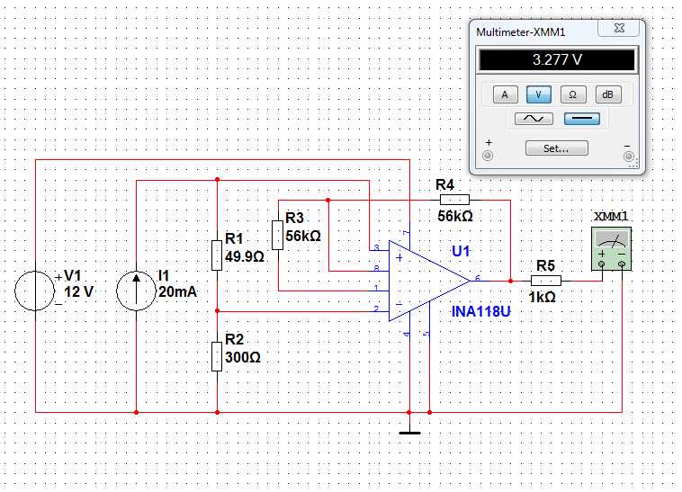Viewport: 682px width, 492px height.
Task: Click the INA118U part label
Action: (481, 311)
